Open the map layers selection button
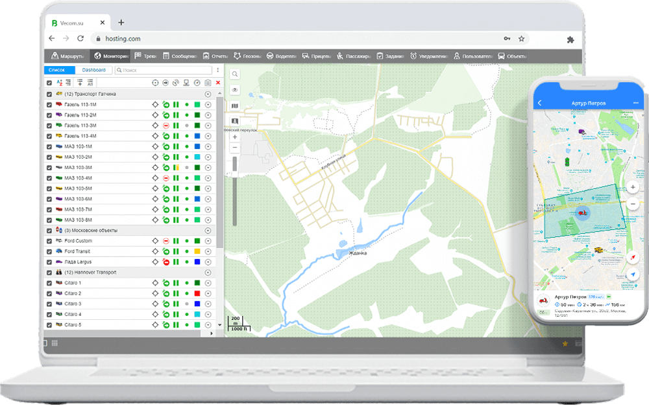649x406 pixels. (235, 106)
